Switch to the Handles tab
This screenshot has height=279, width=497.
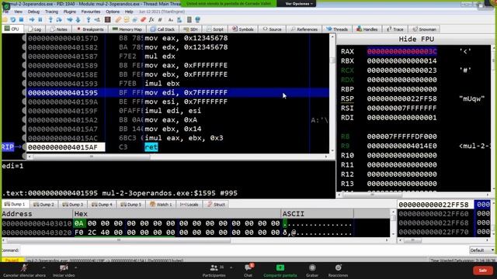367,29
